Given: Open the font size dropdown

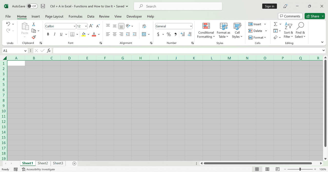Looking at the screenshot, I should point(86,26).
